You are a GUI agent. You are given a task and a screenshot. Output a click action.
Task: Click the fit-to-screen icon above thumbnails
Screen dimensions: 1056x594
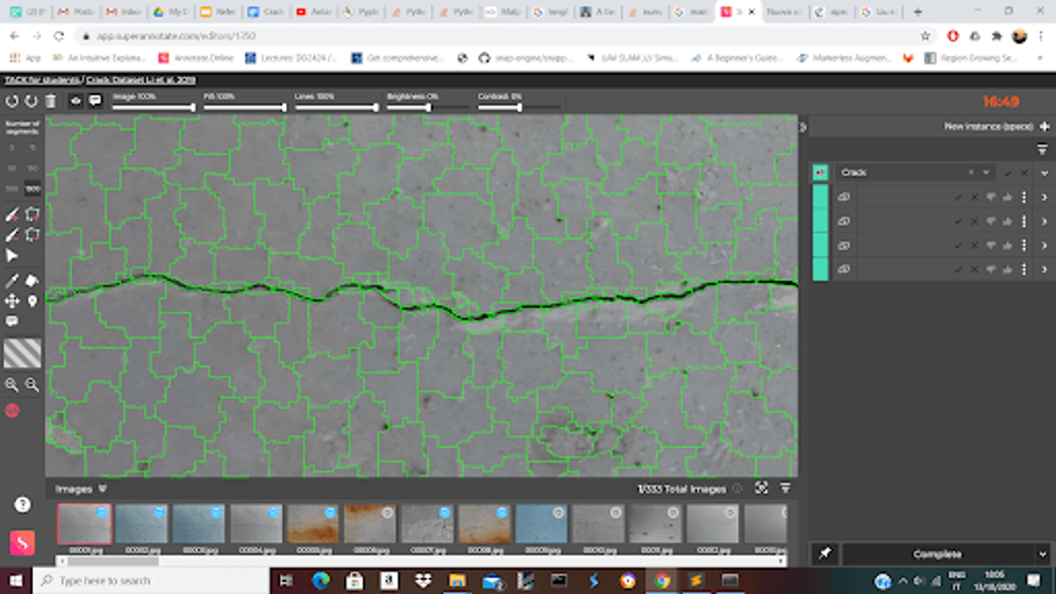762,488
